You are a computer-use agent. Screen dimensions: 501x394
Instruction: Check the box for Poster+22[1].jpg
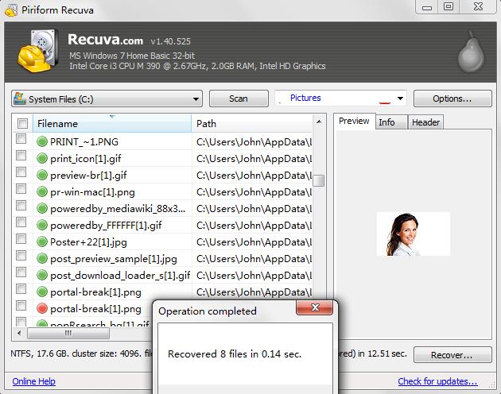[21, 239]
